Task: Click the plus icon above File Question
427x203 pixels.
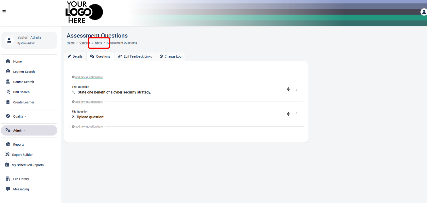Action: pyautogui.click(x=73, y=102)
